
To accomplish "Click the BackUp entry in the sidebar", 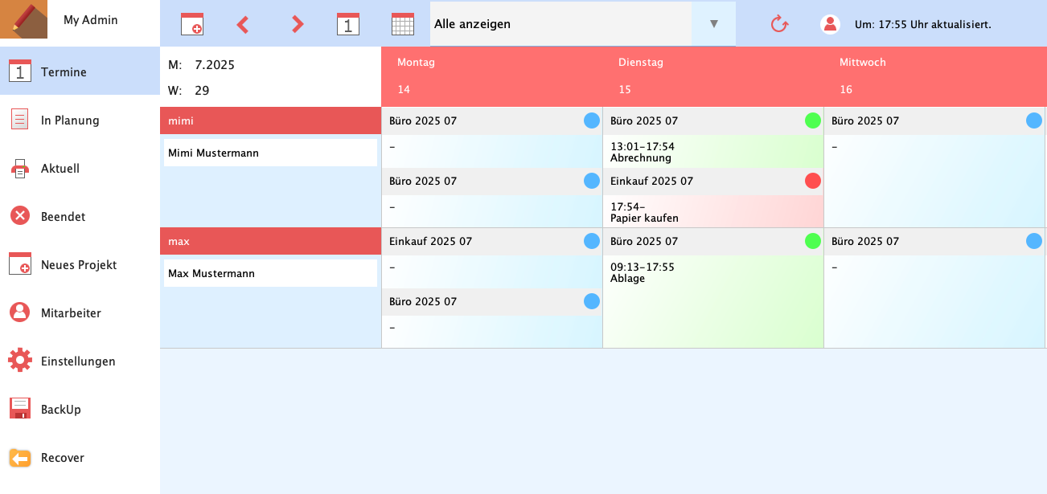I will (61, 410).
